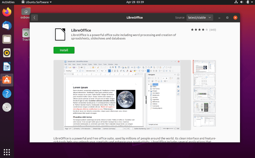This screenshot has width=255, height=158.
Task: Select the fourth screenshot thumbnail
Action: click(x=204, y=107)
